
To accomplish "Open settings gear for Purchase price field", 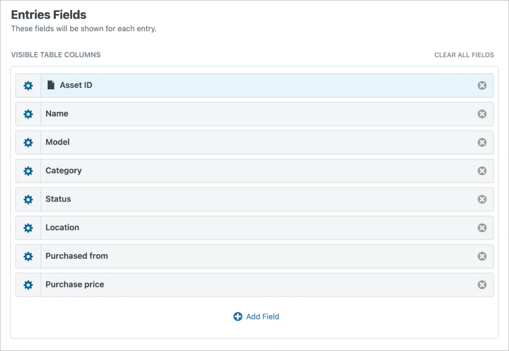I will [28, 285].
